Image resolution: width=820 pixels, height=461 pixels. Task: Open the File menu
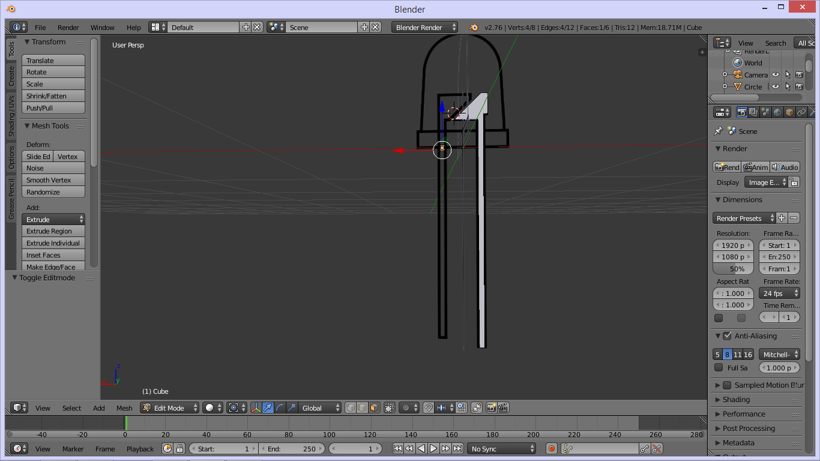[40, 27]
